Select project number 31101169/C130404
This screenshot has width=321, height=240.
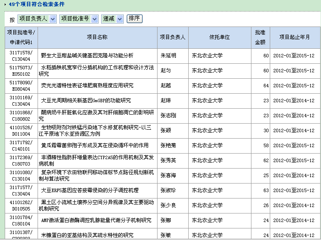coord(21,101)
